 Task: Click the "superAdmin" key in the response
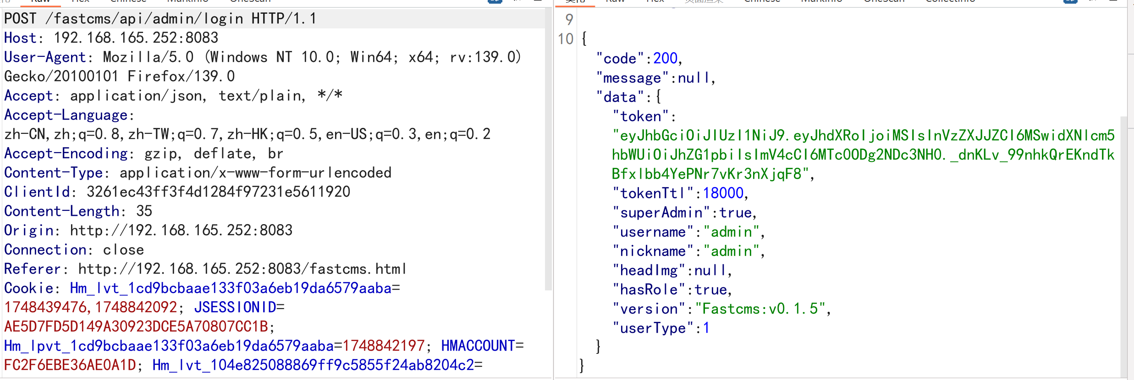click(661, 213)
